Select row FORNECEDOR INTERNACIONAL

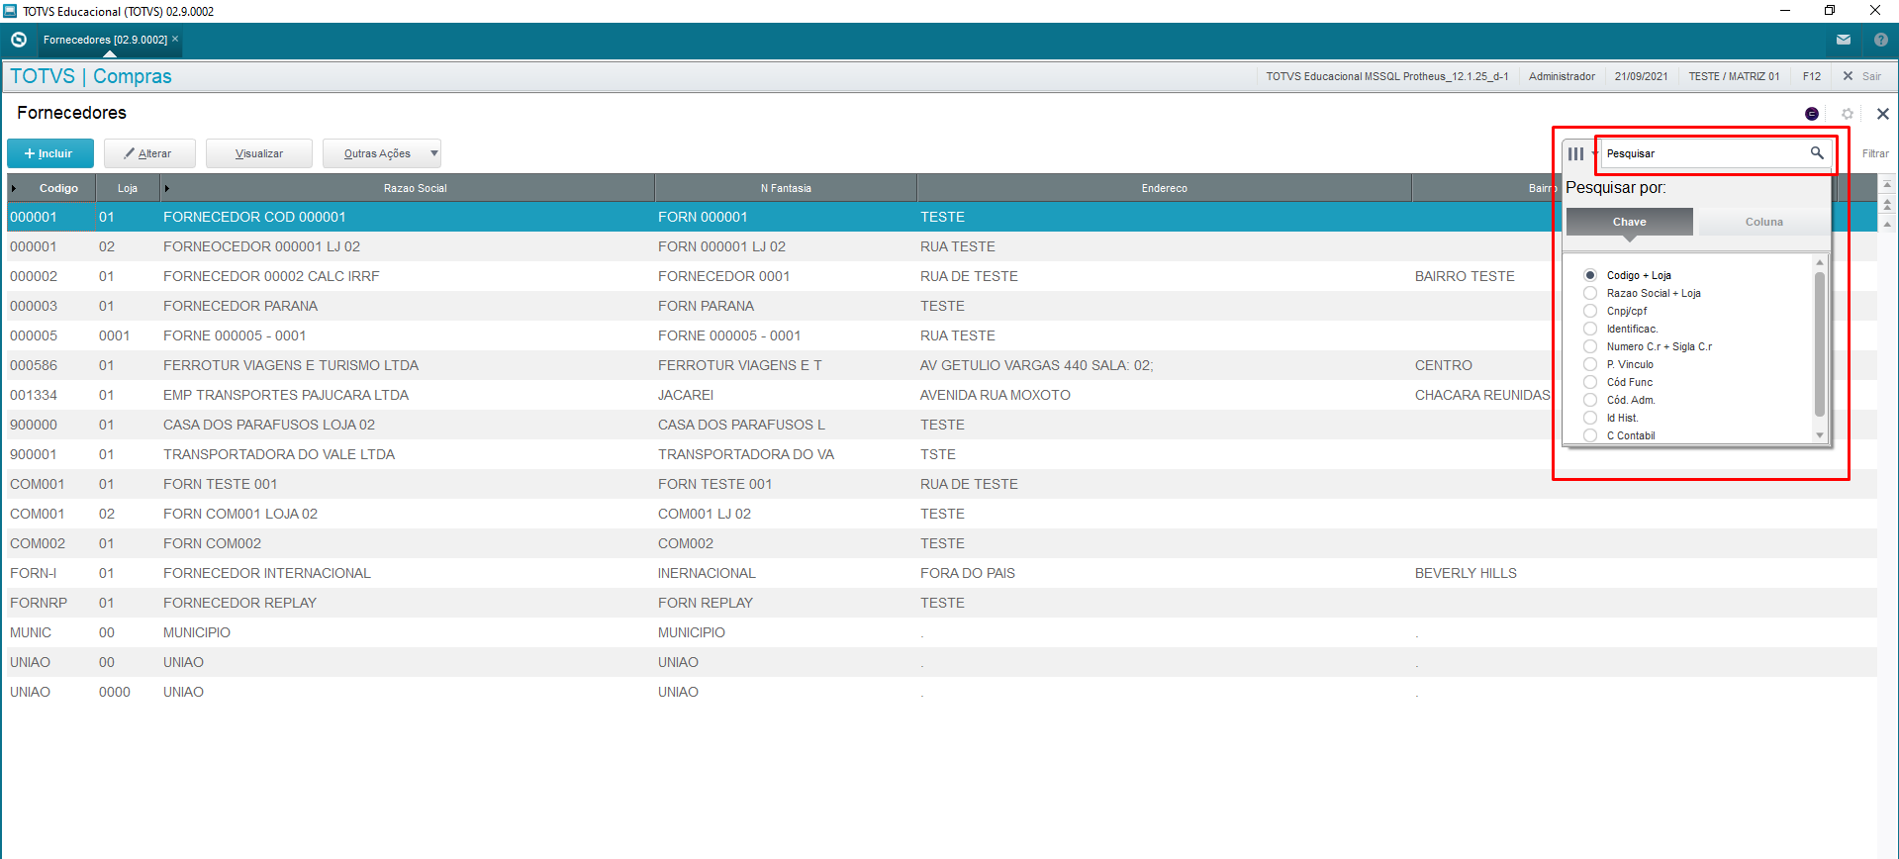click(942, 573)
